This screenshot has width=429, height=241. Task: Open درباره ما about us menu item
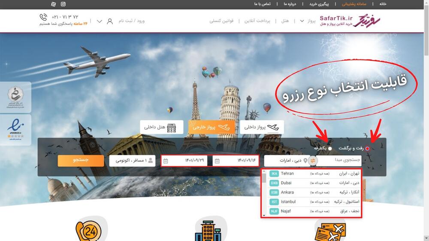[290, 4]
